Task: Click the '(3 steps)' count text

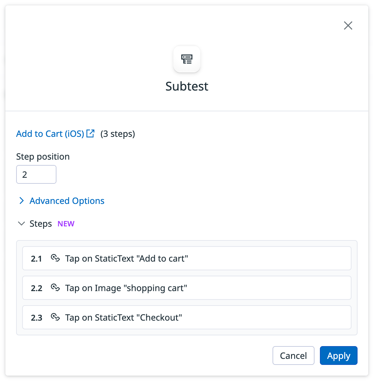Action: point(118,133)
